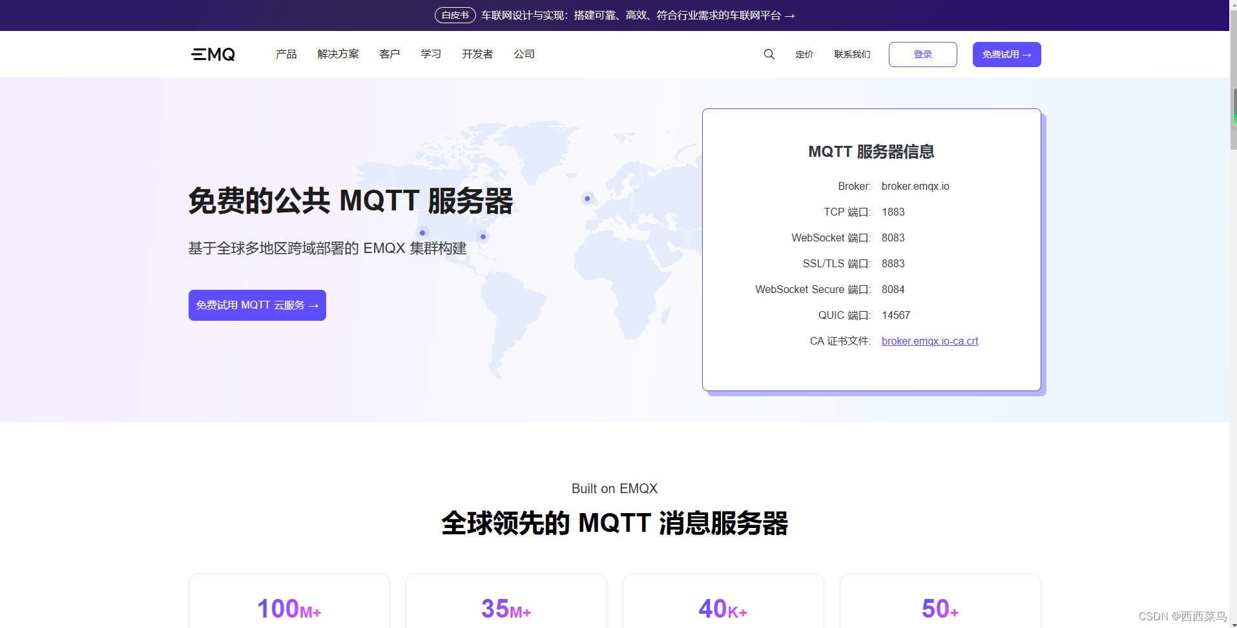
Task: Click the 免费试用 button in the header
Action: coord(1007,54)
